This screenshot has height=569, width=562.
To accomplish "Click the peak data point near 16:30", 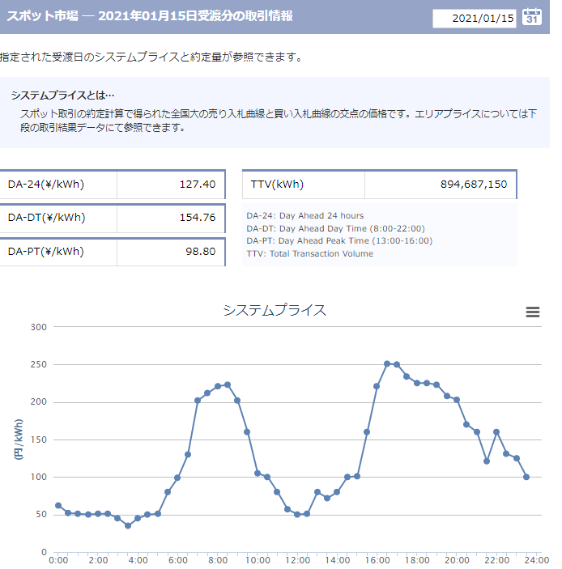I will (x=387, y=363).
